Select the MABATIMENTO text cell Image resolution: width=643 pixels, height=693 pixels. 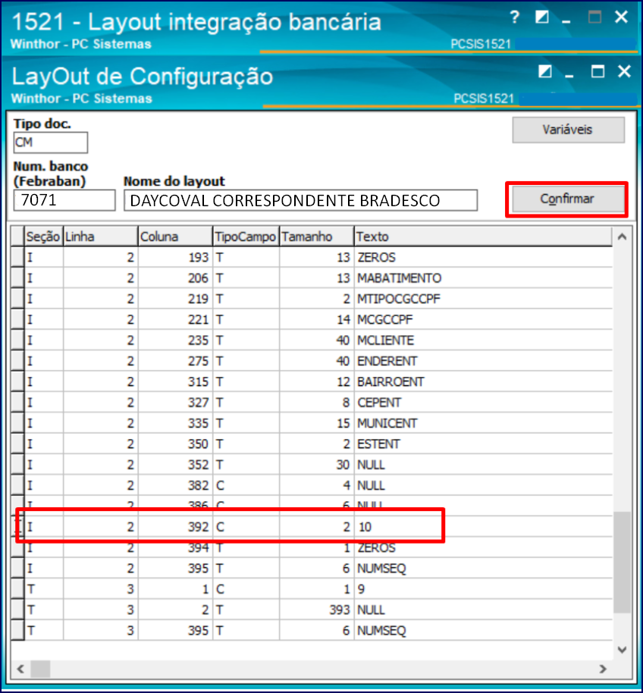coord(484,278)
